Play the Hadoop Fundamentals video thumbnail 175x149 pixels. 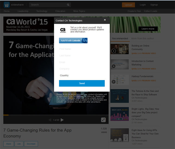pos(114,82)
